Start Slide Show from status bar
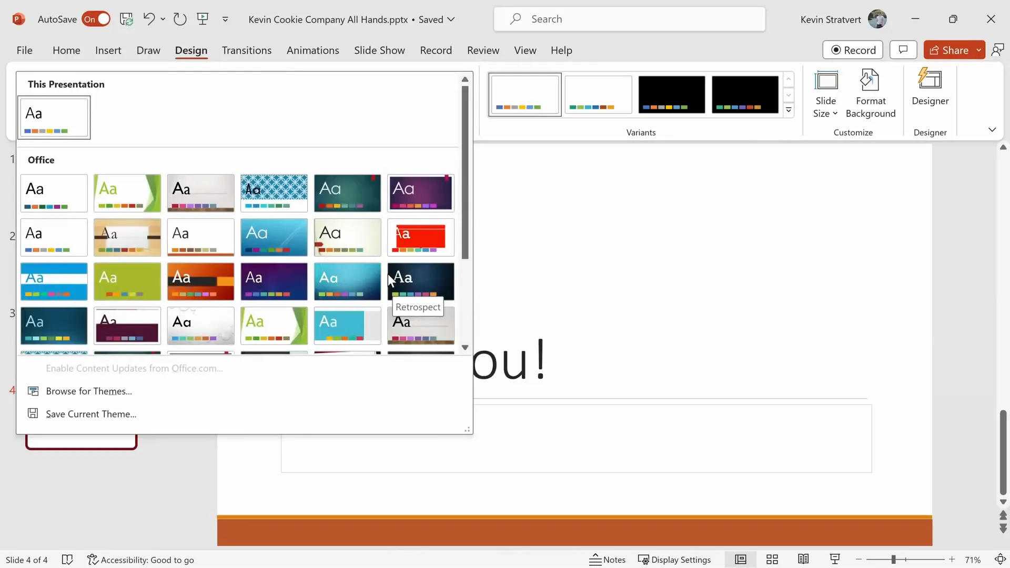Viewport: 1010px width, 568px height. tap(835, 560)
